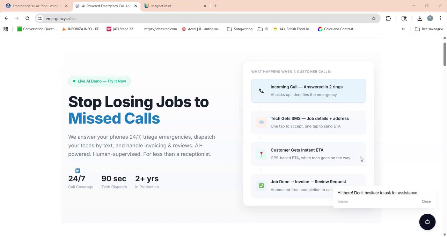Image resolution: width=447 pixels, height=237 pixels.
Task: Switch to the Magnet Mint tab
Action: (x=161, y=6)
